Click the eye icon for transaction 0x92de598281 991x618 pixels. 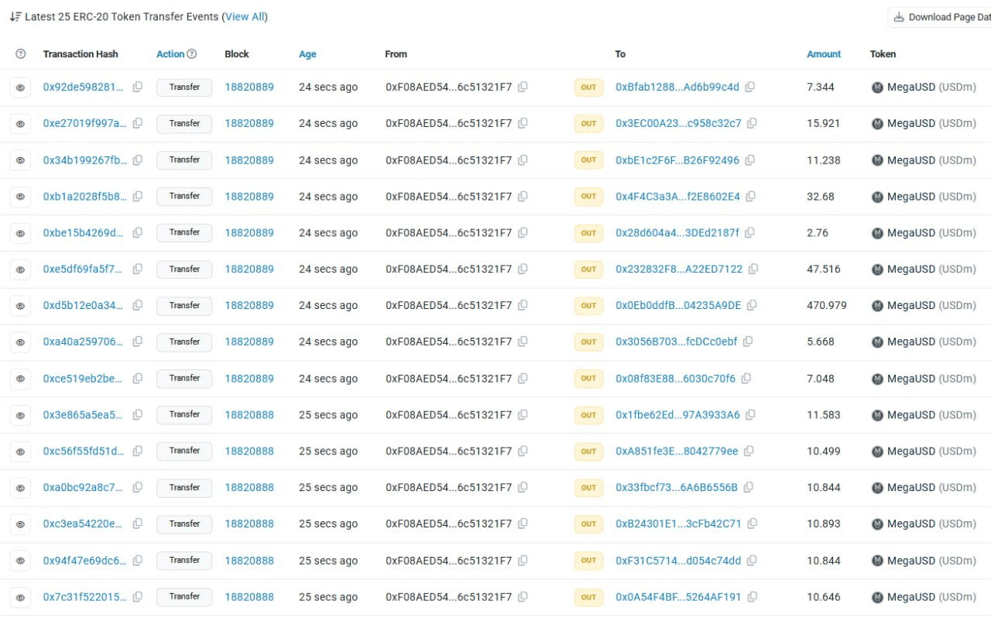click(x=20, y=88)
